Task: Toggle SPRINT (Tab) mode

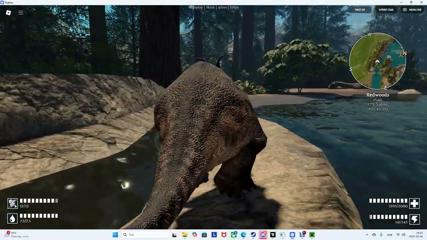Action: [386, 10]
